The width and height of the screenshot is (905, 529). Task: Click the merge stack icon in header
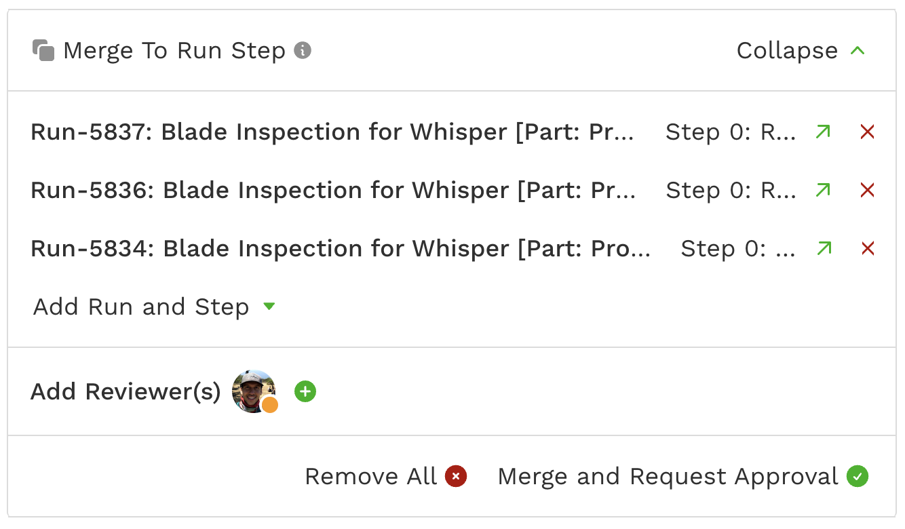point(43,51)
